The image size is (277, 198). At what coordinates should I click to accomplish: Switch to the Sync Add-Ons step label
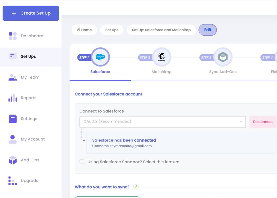point(223,72)
